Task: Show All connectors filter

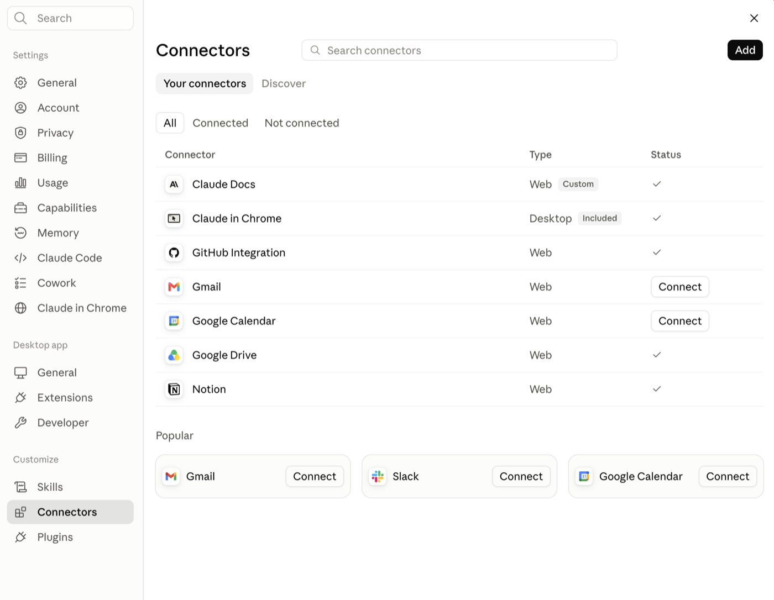Action: tap(170, 123)
